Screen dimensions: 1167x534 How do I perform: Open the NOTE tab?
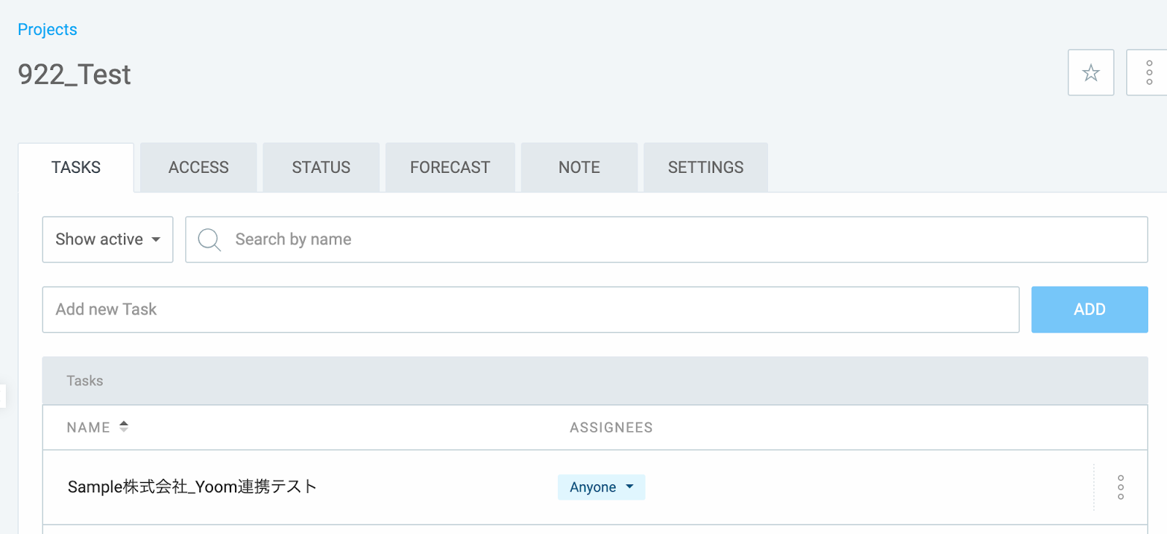click(x=579, y=168)
